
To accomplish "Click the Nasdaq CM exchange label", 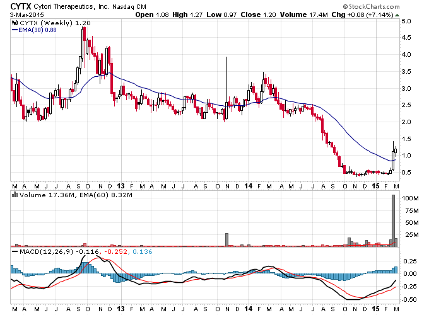I will point(129,7).
